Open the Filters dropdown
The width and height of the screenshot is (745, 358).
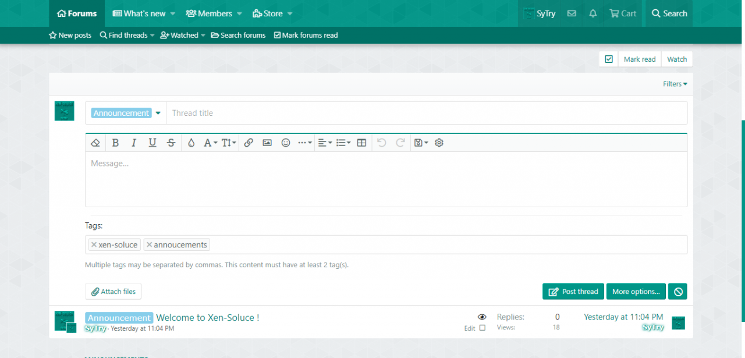tap(675, 84)
